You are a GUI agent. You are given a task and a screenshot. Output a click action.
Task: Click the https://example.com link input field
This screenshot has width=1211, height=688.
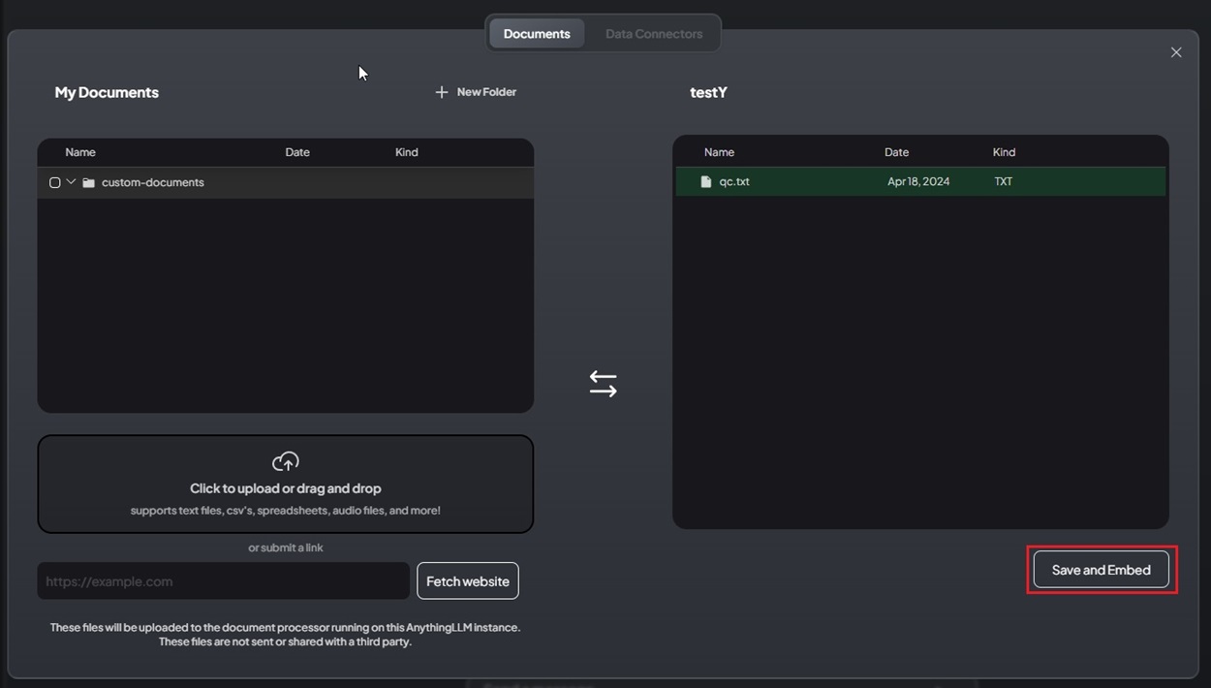[222, 580]
